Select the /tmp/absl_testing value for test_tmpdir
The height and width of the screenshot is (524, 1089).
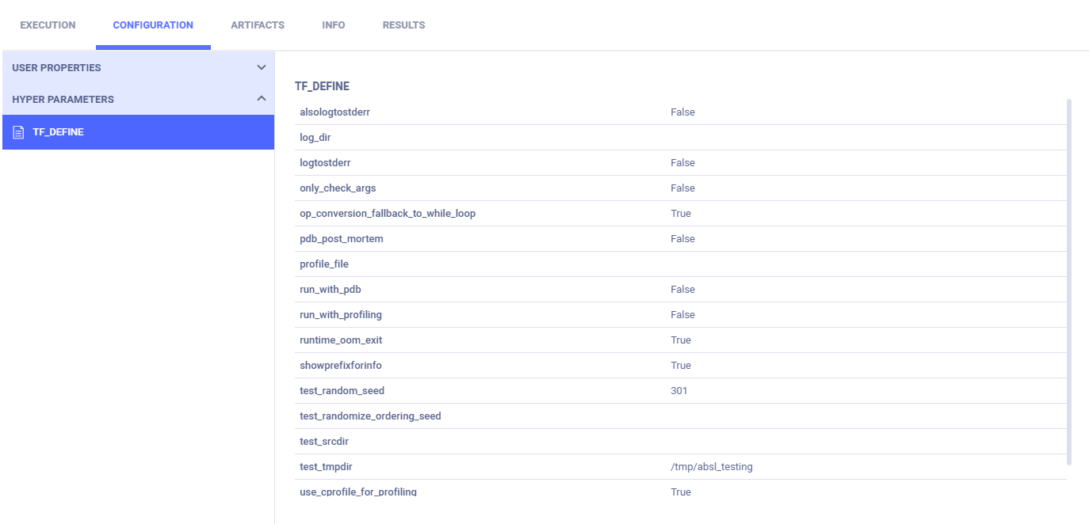711,467
